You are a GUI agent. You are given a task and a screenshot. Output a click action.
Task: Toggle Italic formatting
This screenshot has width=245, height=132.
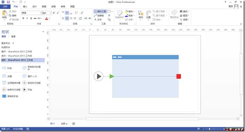pyautogui.click(x=27, y=18)
